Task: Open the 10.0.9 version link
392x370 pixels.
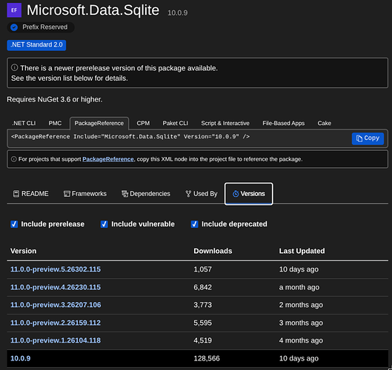Action: (21, 358)
